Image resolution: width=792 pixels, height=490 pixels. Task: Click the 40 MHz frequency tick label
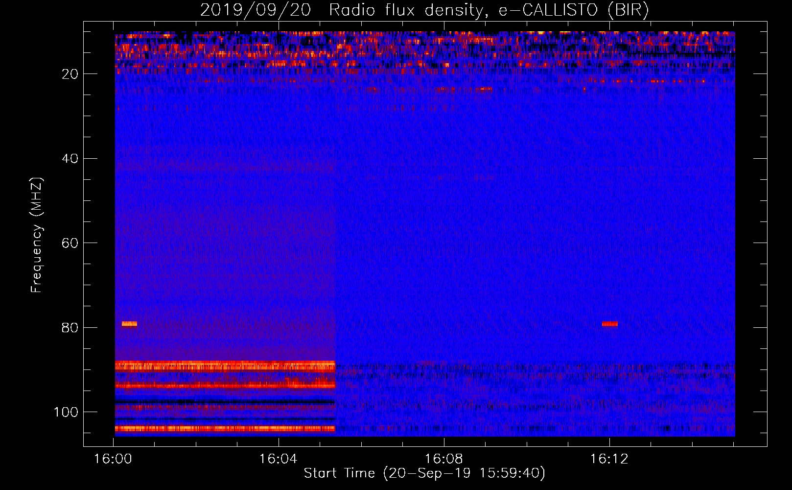pos(70,159)
